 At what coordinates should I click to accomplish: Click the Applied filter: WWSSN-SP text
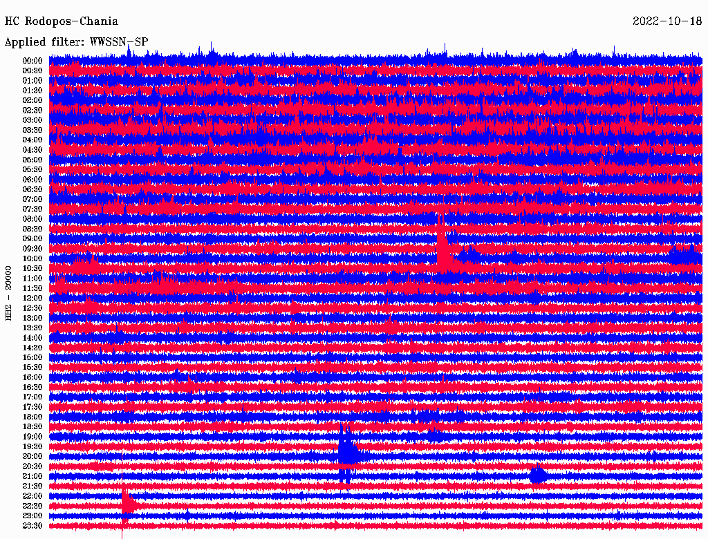[x=76, y=42]
